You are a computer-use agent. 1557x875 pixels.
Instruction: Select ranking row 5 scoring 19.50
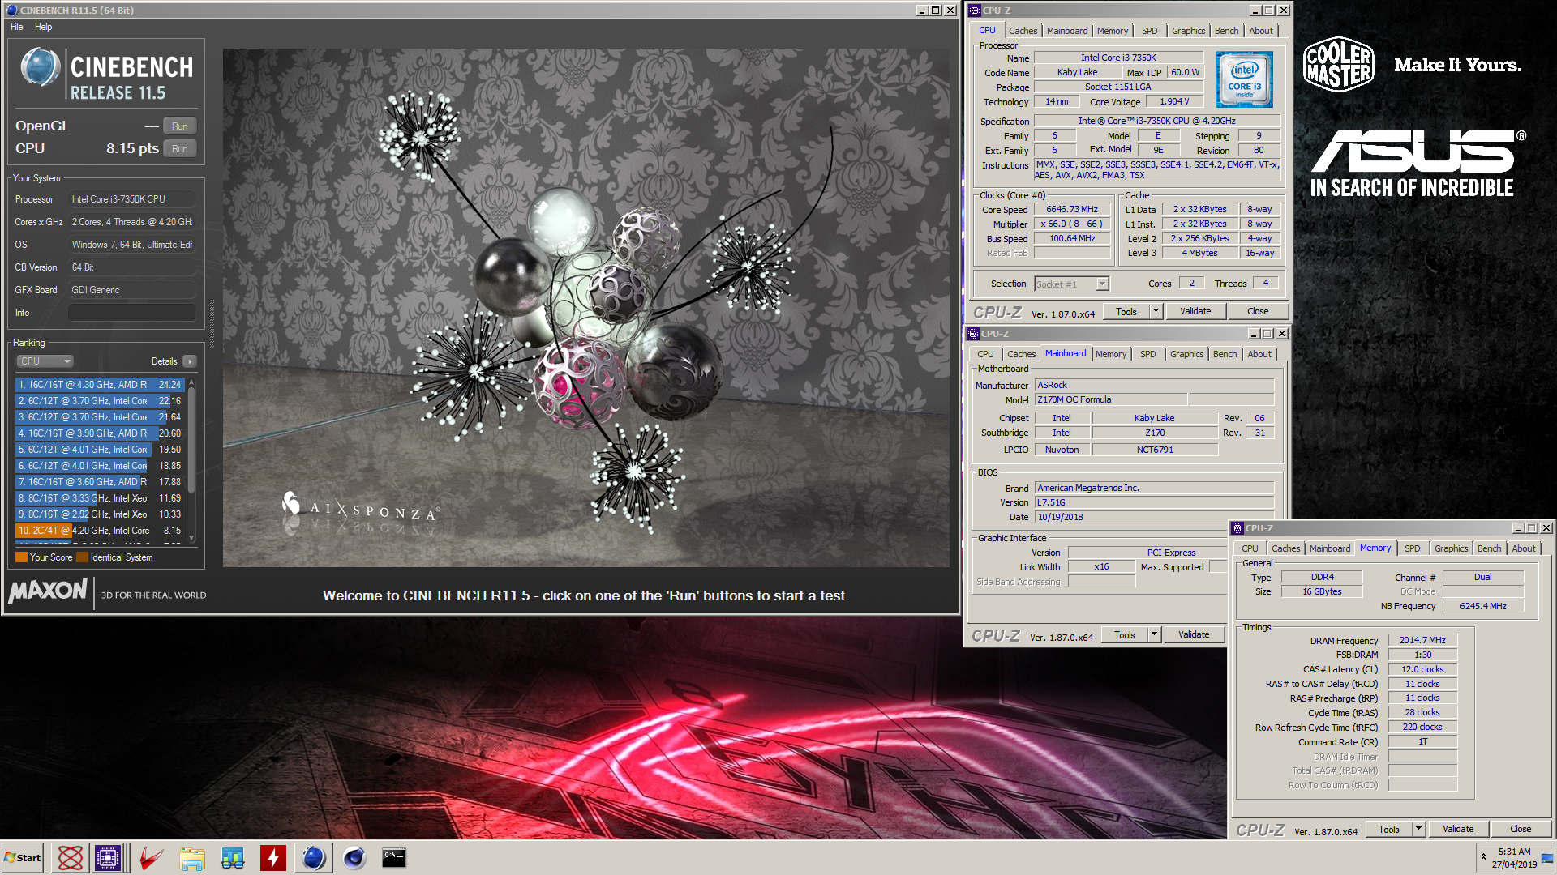100,450
